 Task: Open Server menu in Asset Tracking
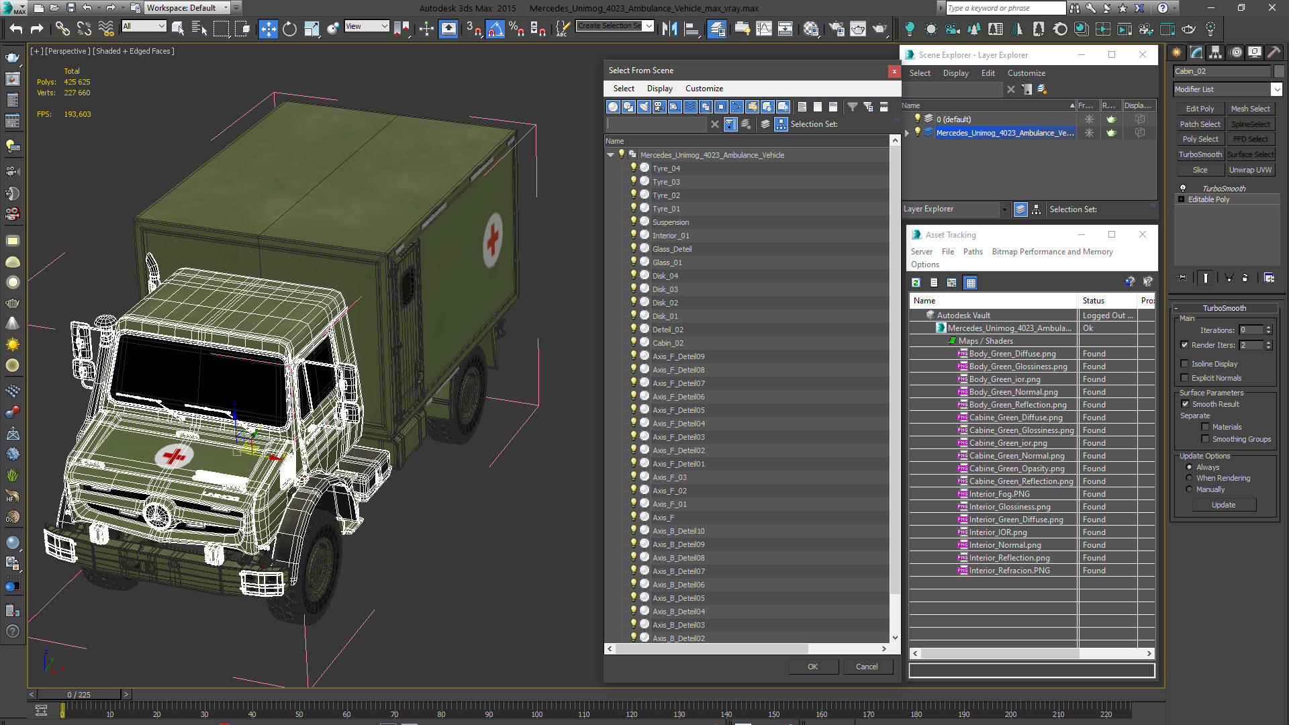[921, 252]
